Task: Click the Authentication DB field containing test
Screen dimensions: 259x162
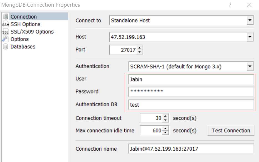Action: [x=191, y=105]
